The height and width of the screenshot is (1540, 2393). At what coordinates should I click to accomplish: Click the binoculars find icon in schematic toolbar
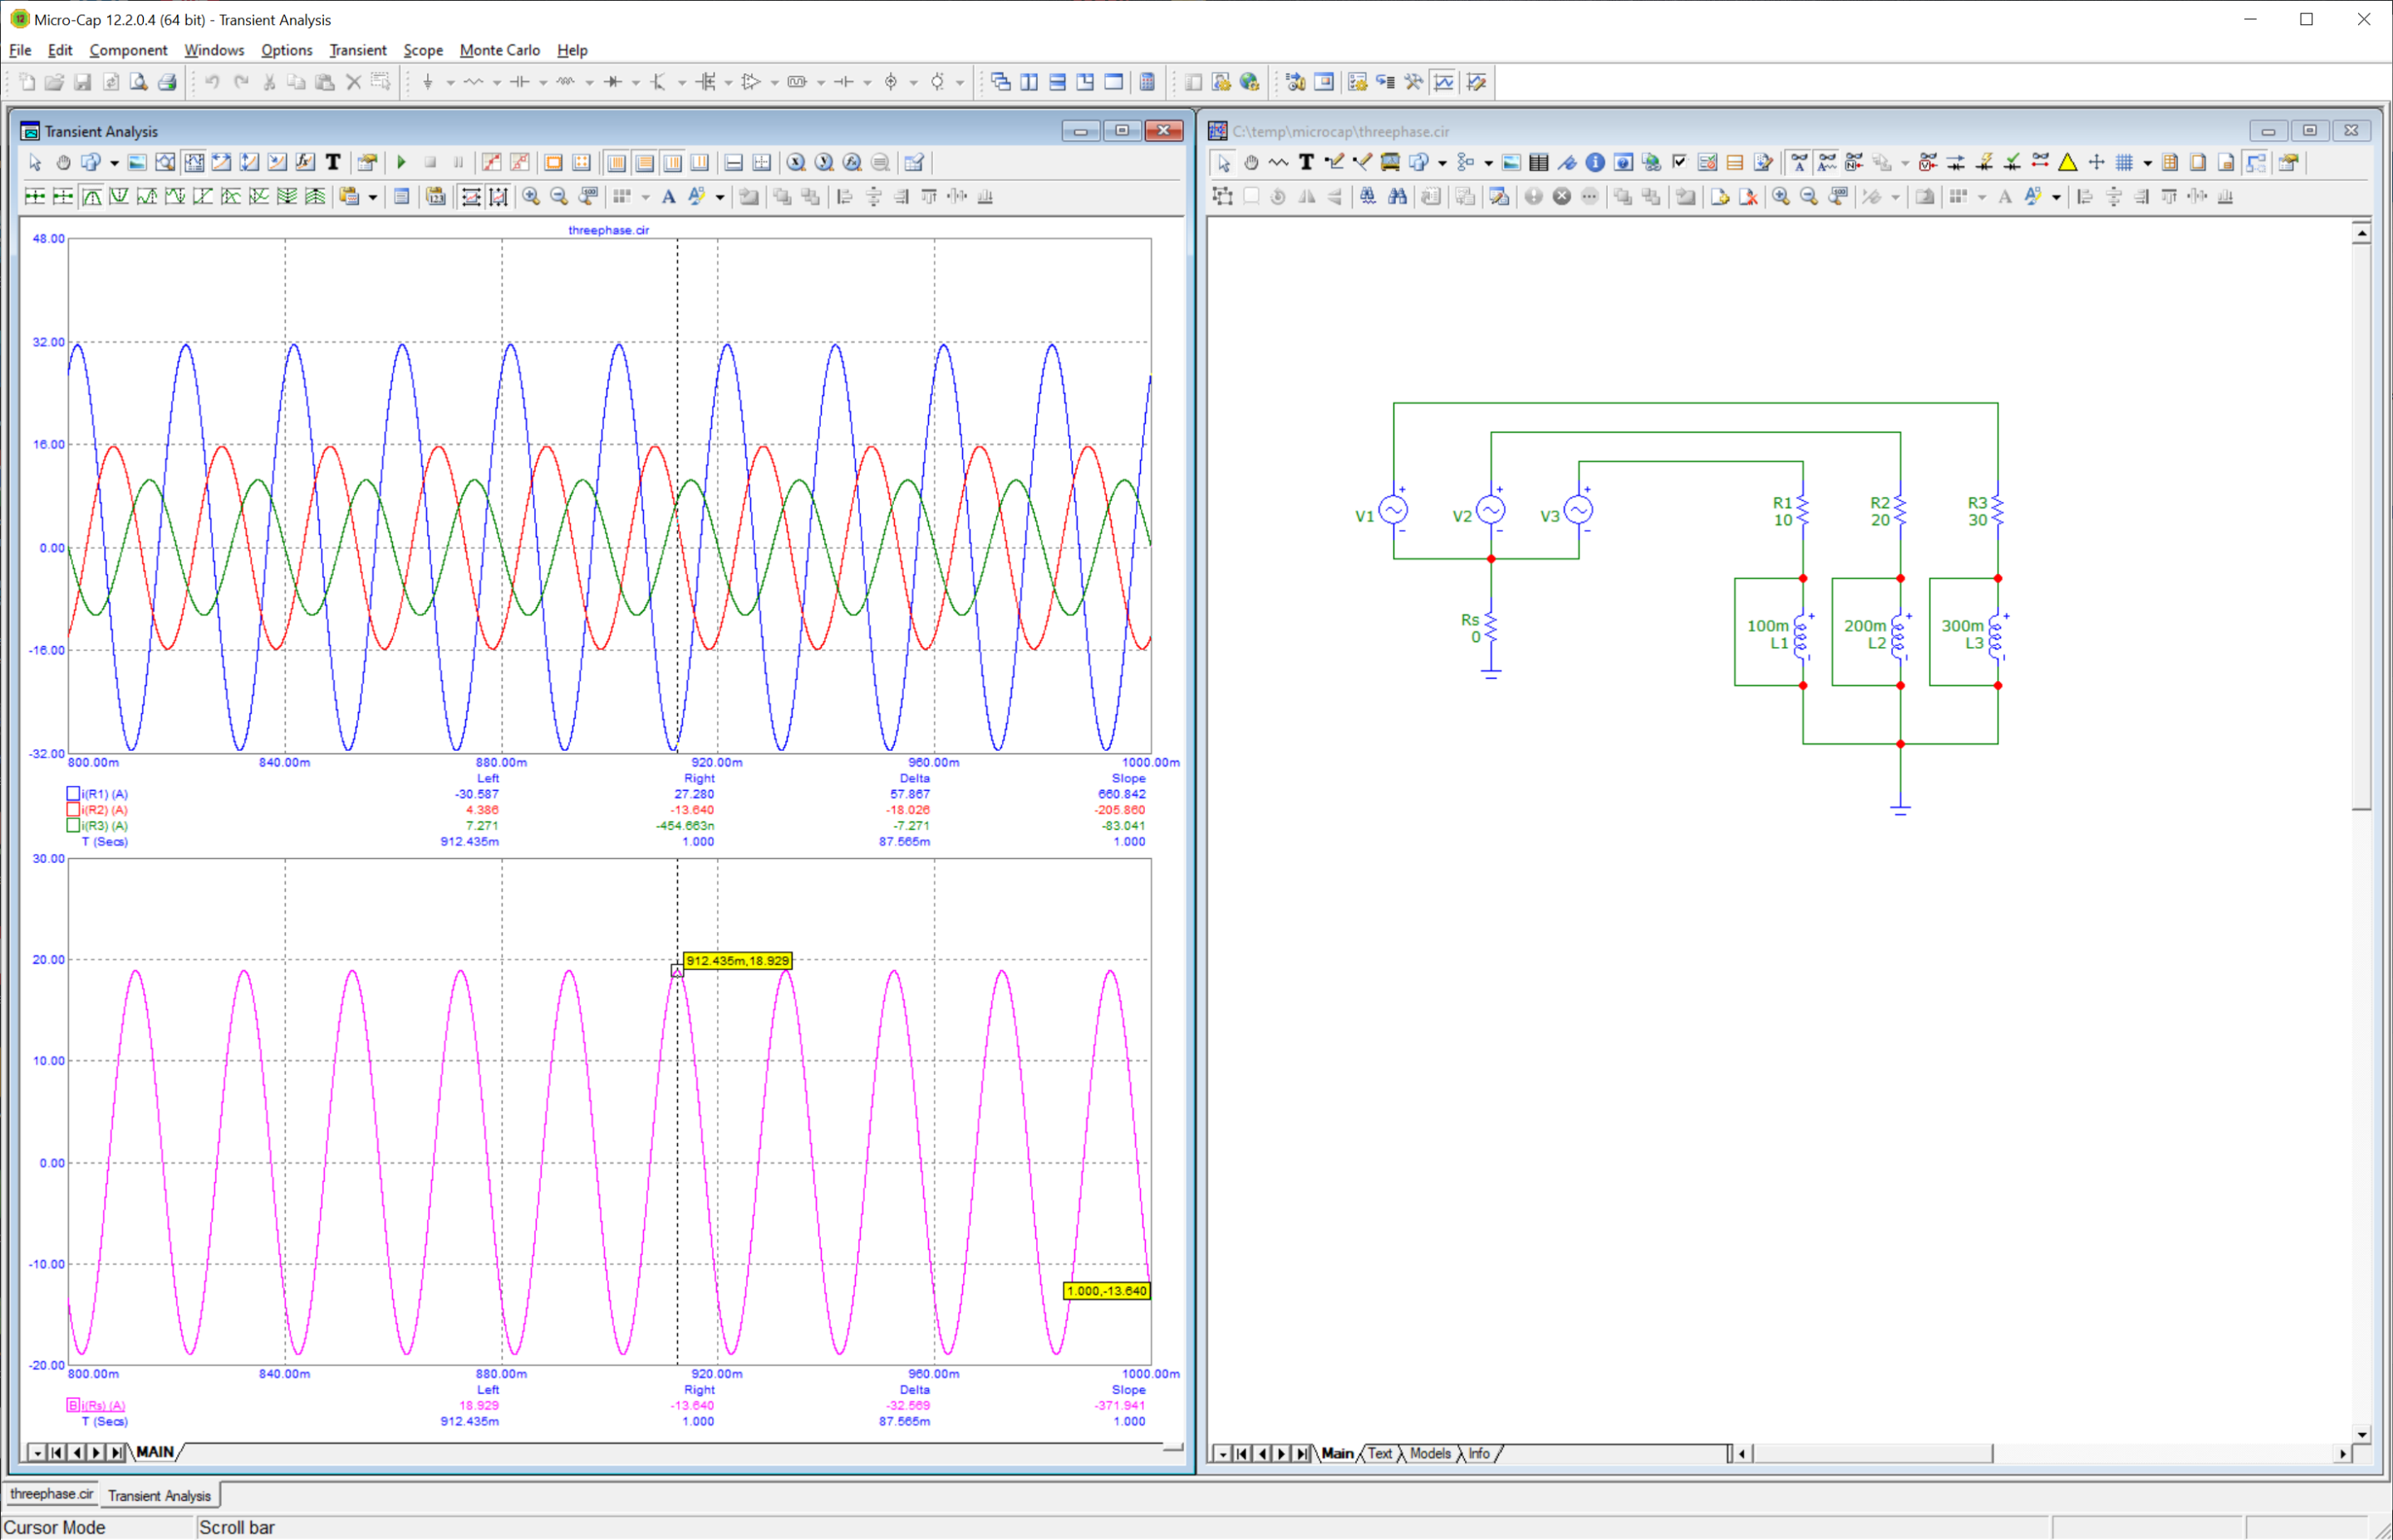tap(1397, 197)
